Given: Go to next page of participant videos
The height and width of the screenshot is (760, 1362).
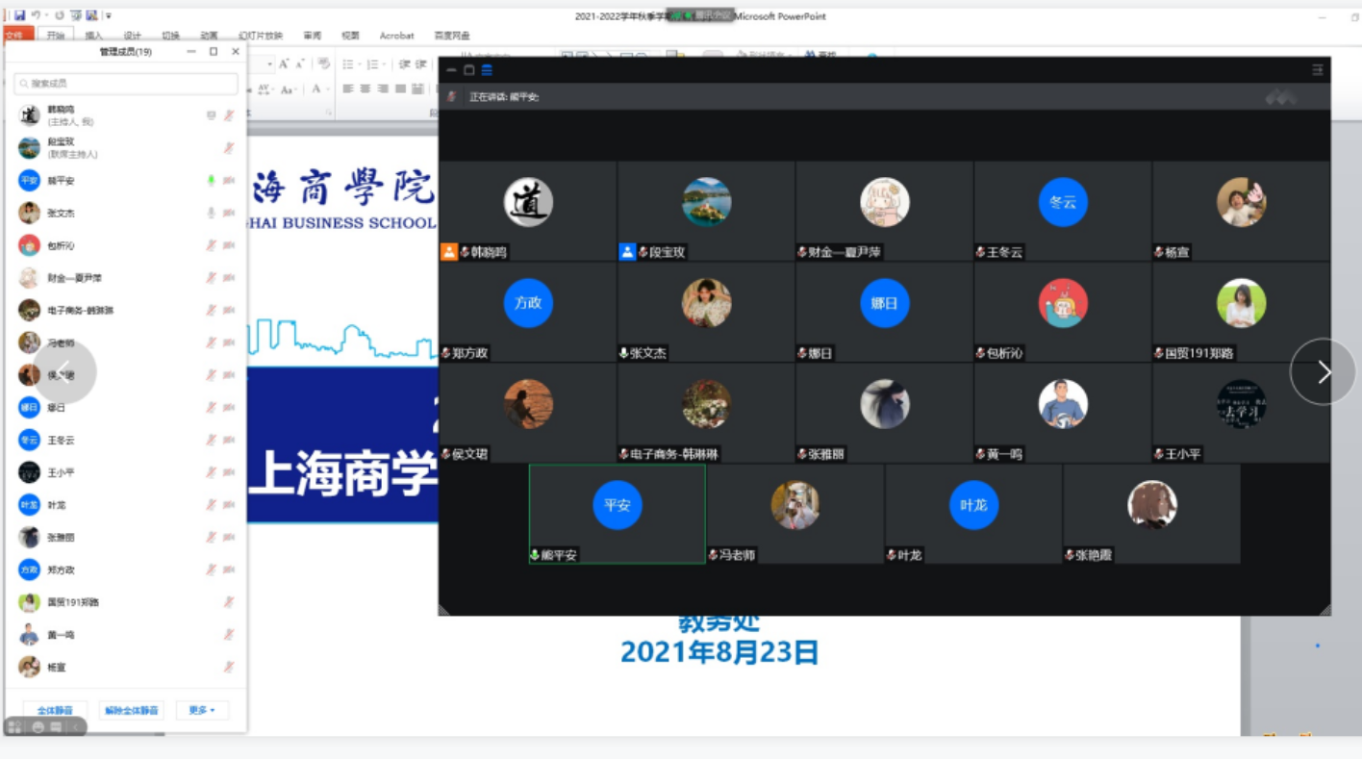Looking at the screenshot, I should (1323, 372).
